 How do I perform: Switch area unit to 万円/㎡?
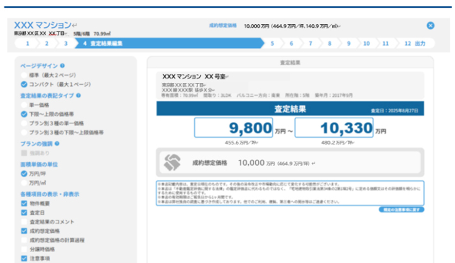tap(24, 183)
